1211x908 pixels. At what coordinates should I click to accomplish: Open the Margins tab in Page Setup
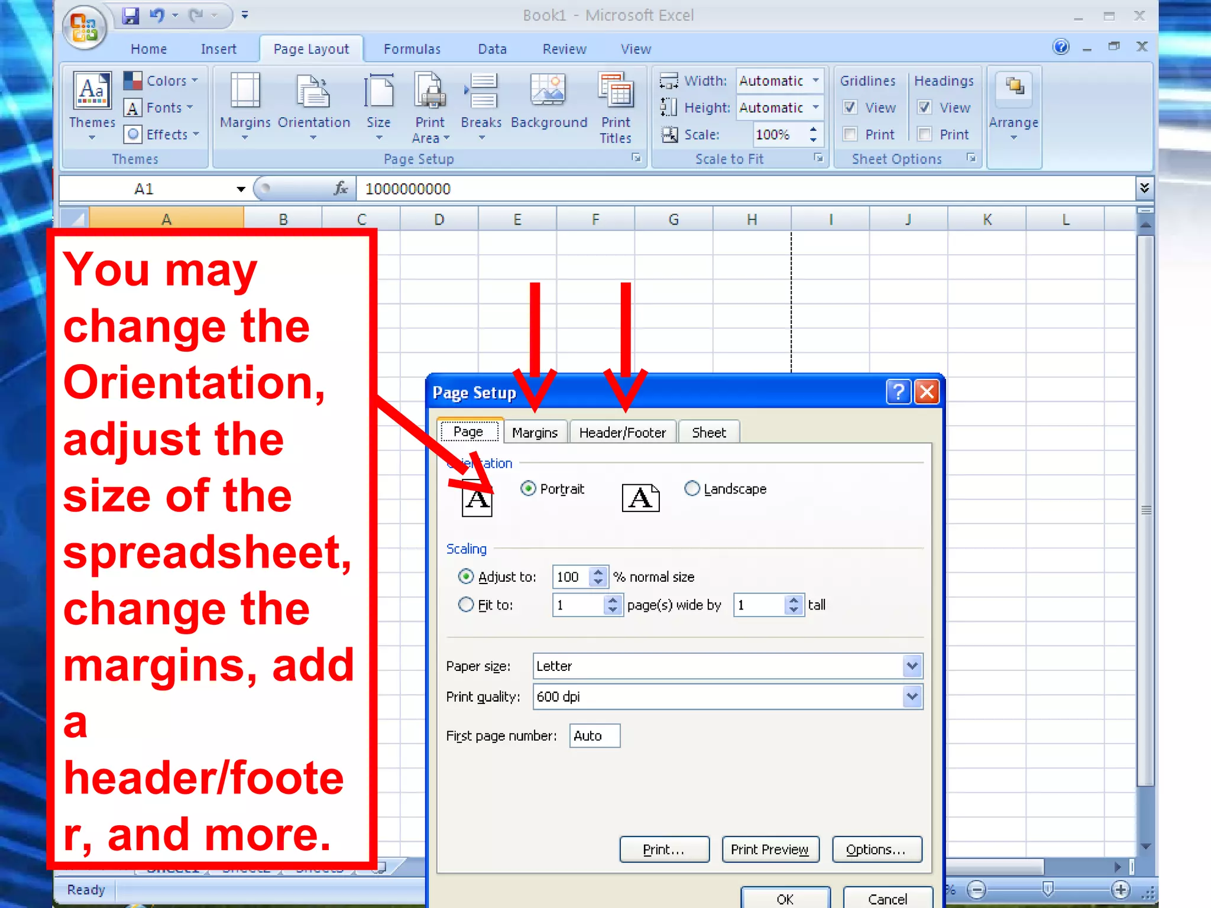click(535, 433)
